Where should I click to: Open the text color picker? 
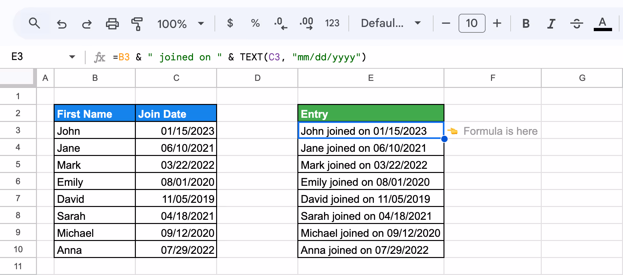(602, 24)
